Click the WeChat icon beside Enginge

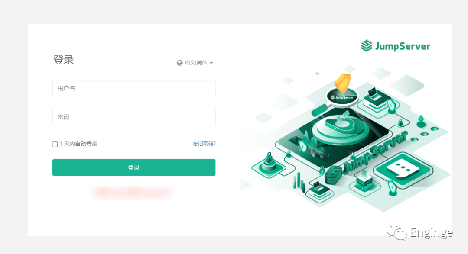[x=396, y=231]
